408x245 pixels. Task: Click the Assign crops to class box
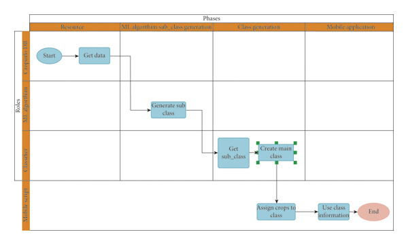(276, 212)
